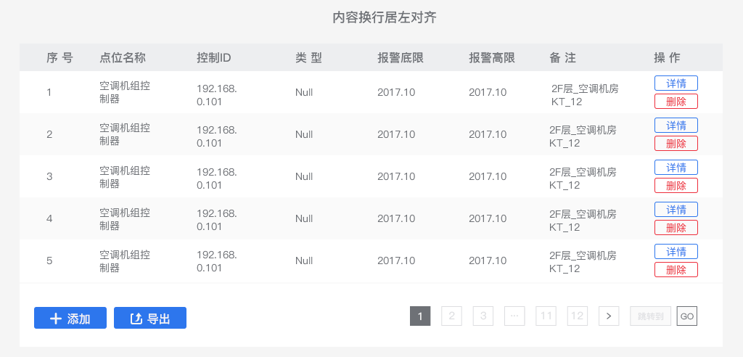Go to page 3
The image size is (743, 357).
(x=483, y=316)
